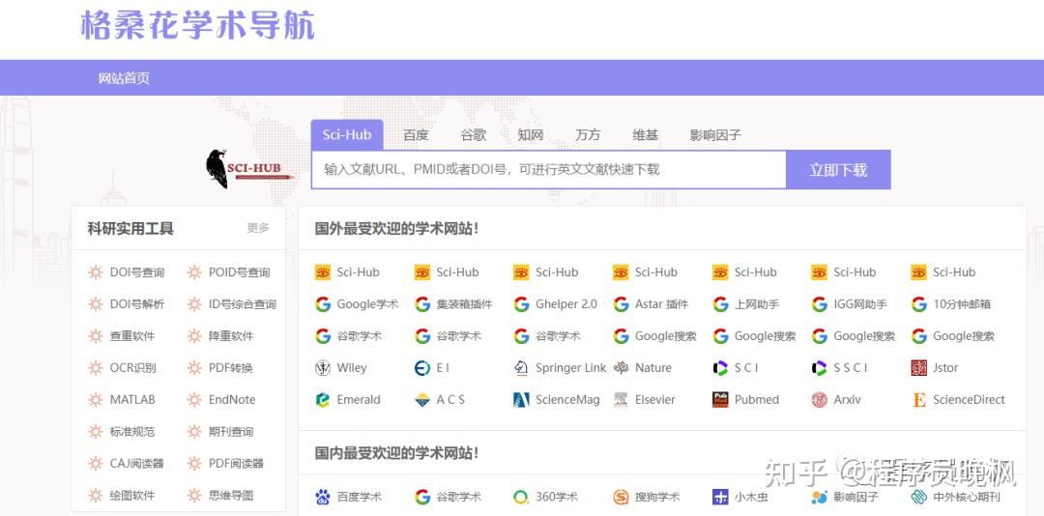Screen dimensions: 1044x516
Task: Click the 谷歌学术 link under 国内 section
Action: [x=459, y=497]
